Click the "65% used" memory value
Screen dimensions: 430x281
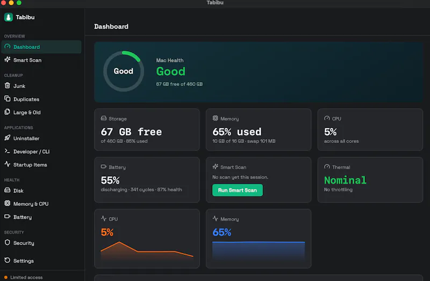237,132
